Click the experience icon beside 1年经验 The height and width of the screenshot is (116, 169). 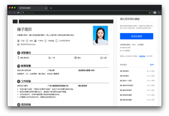click(x=45, y=41)
